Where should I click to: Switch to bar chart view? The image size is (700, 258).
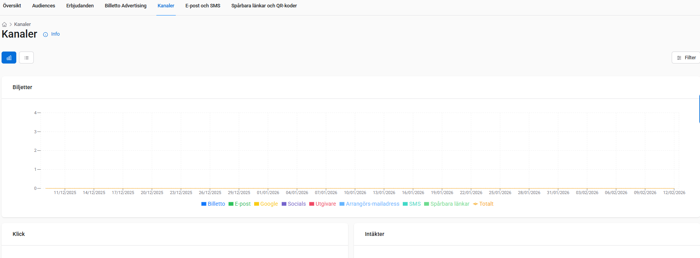click(x=9, y=58)
